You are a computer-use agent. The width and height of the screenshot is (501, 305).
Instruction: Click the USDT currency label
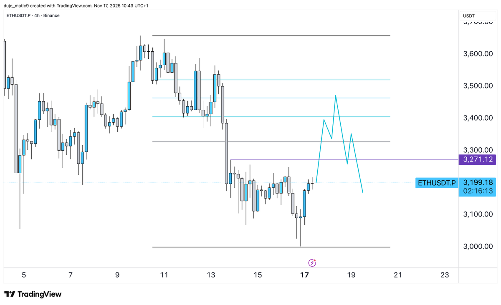pos(469,15)
